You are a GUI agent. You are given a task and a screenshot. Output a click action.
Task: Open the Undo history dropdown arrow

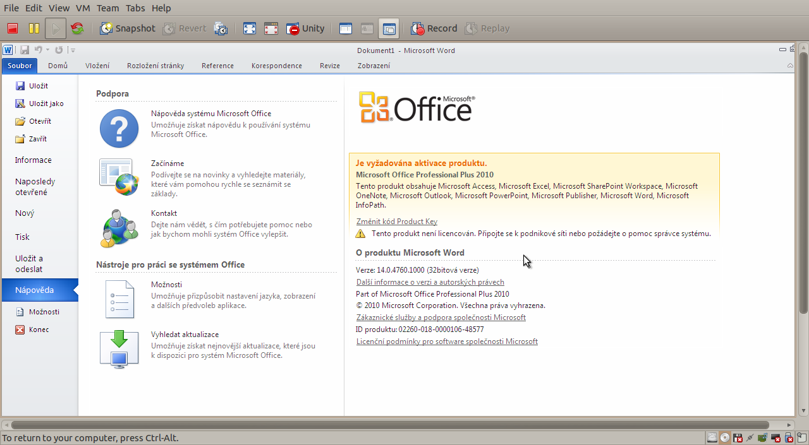click(47, 50)
